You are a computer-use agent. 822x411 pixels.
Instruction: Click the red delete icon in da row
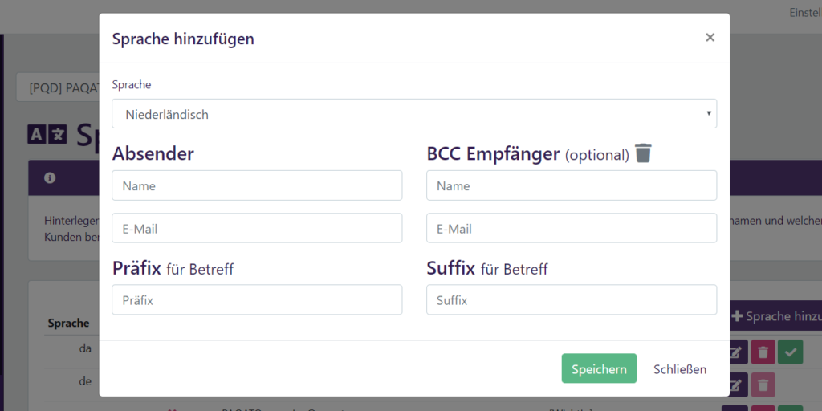763,352
